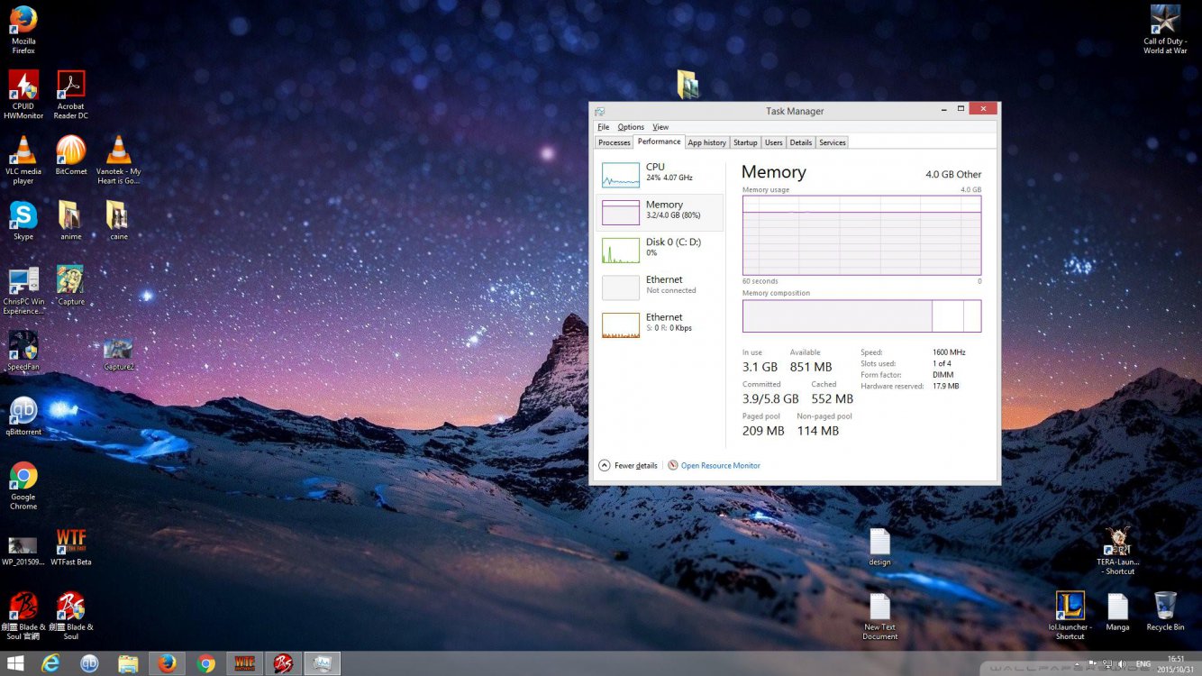Click the Memory usage graph

pyautogui.click(x=861, y=235)
